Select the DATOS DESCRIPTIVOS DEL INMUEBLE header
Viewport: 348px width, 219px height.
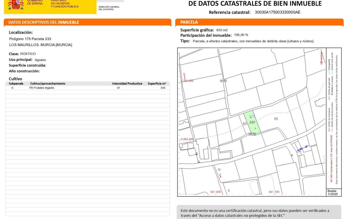(x=44, y=22)
